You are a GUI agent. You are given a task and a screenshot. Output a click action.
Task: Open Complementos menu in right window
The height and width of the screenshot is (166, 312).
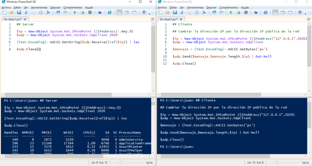point(228,7)
